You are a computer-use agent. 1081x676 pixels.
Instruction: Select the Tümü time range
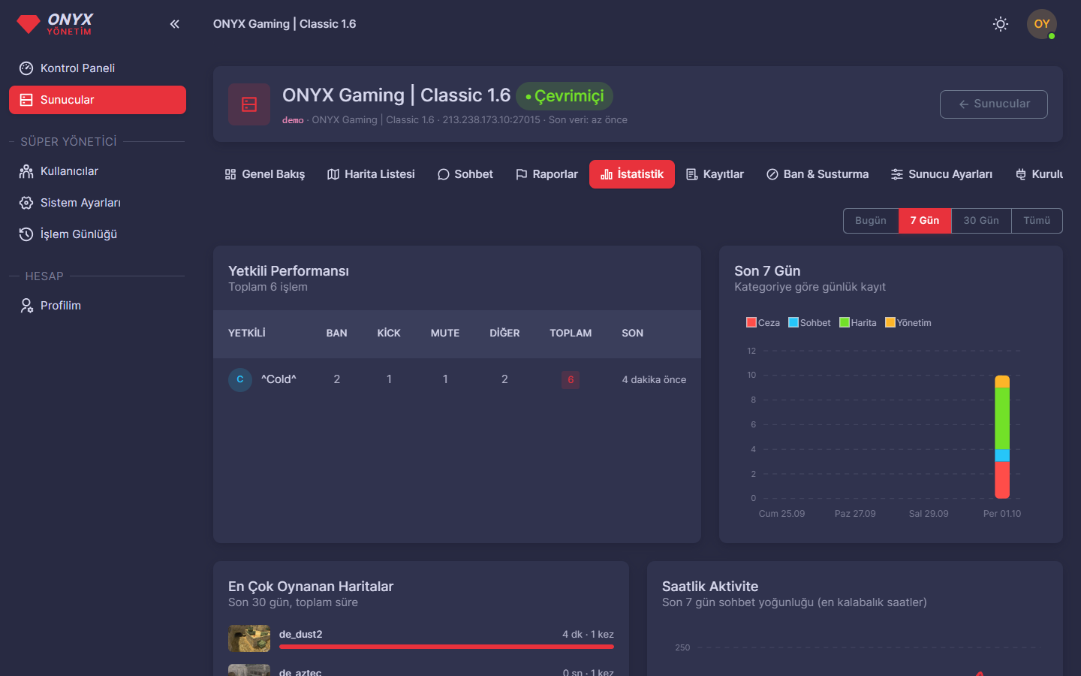1037,221
